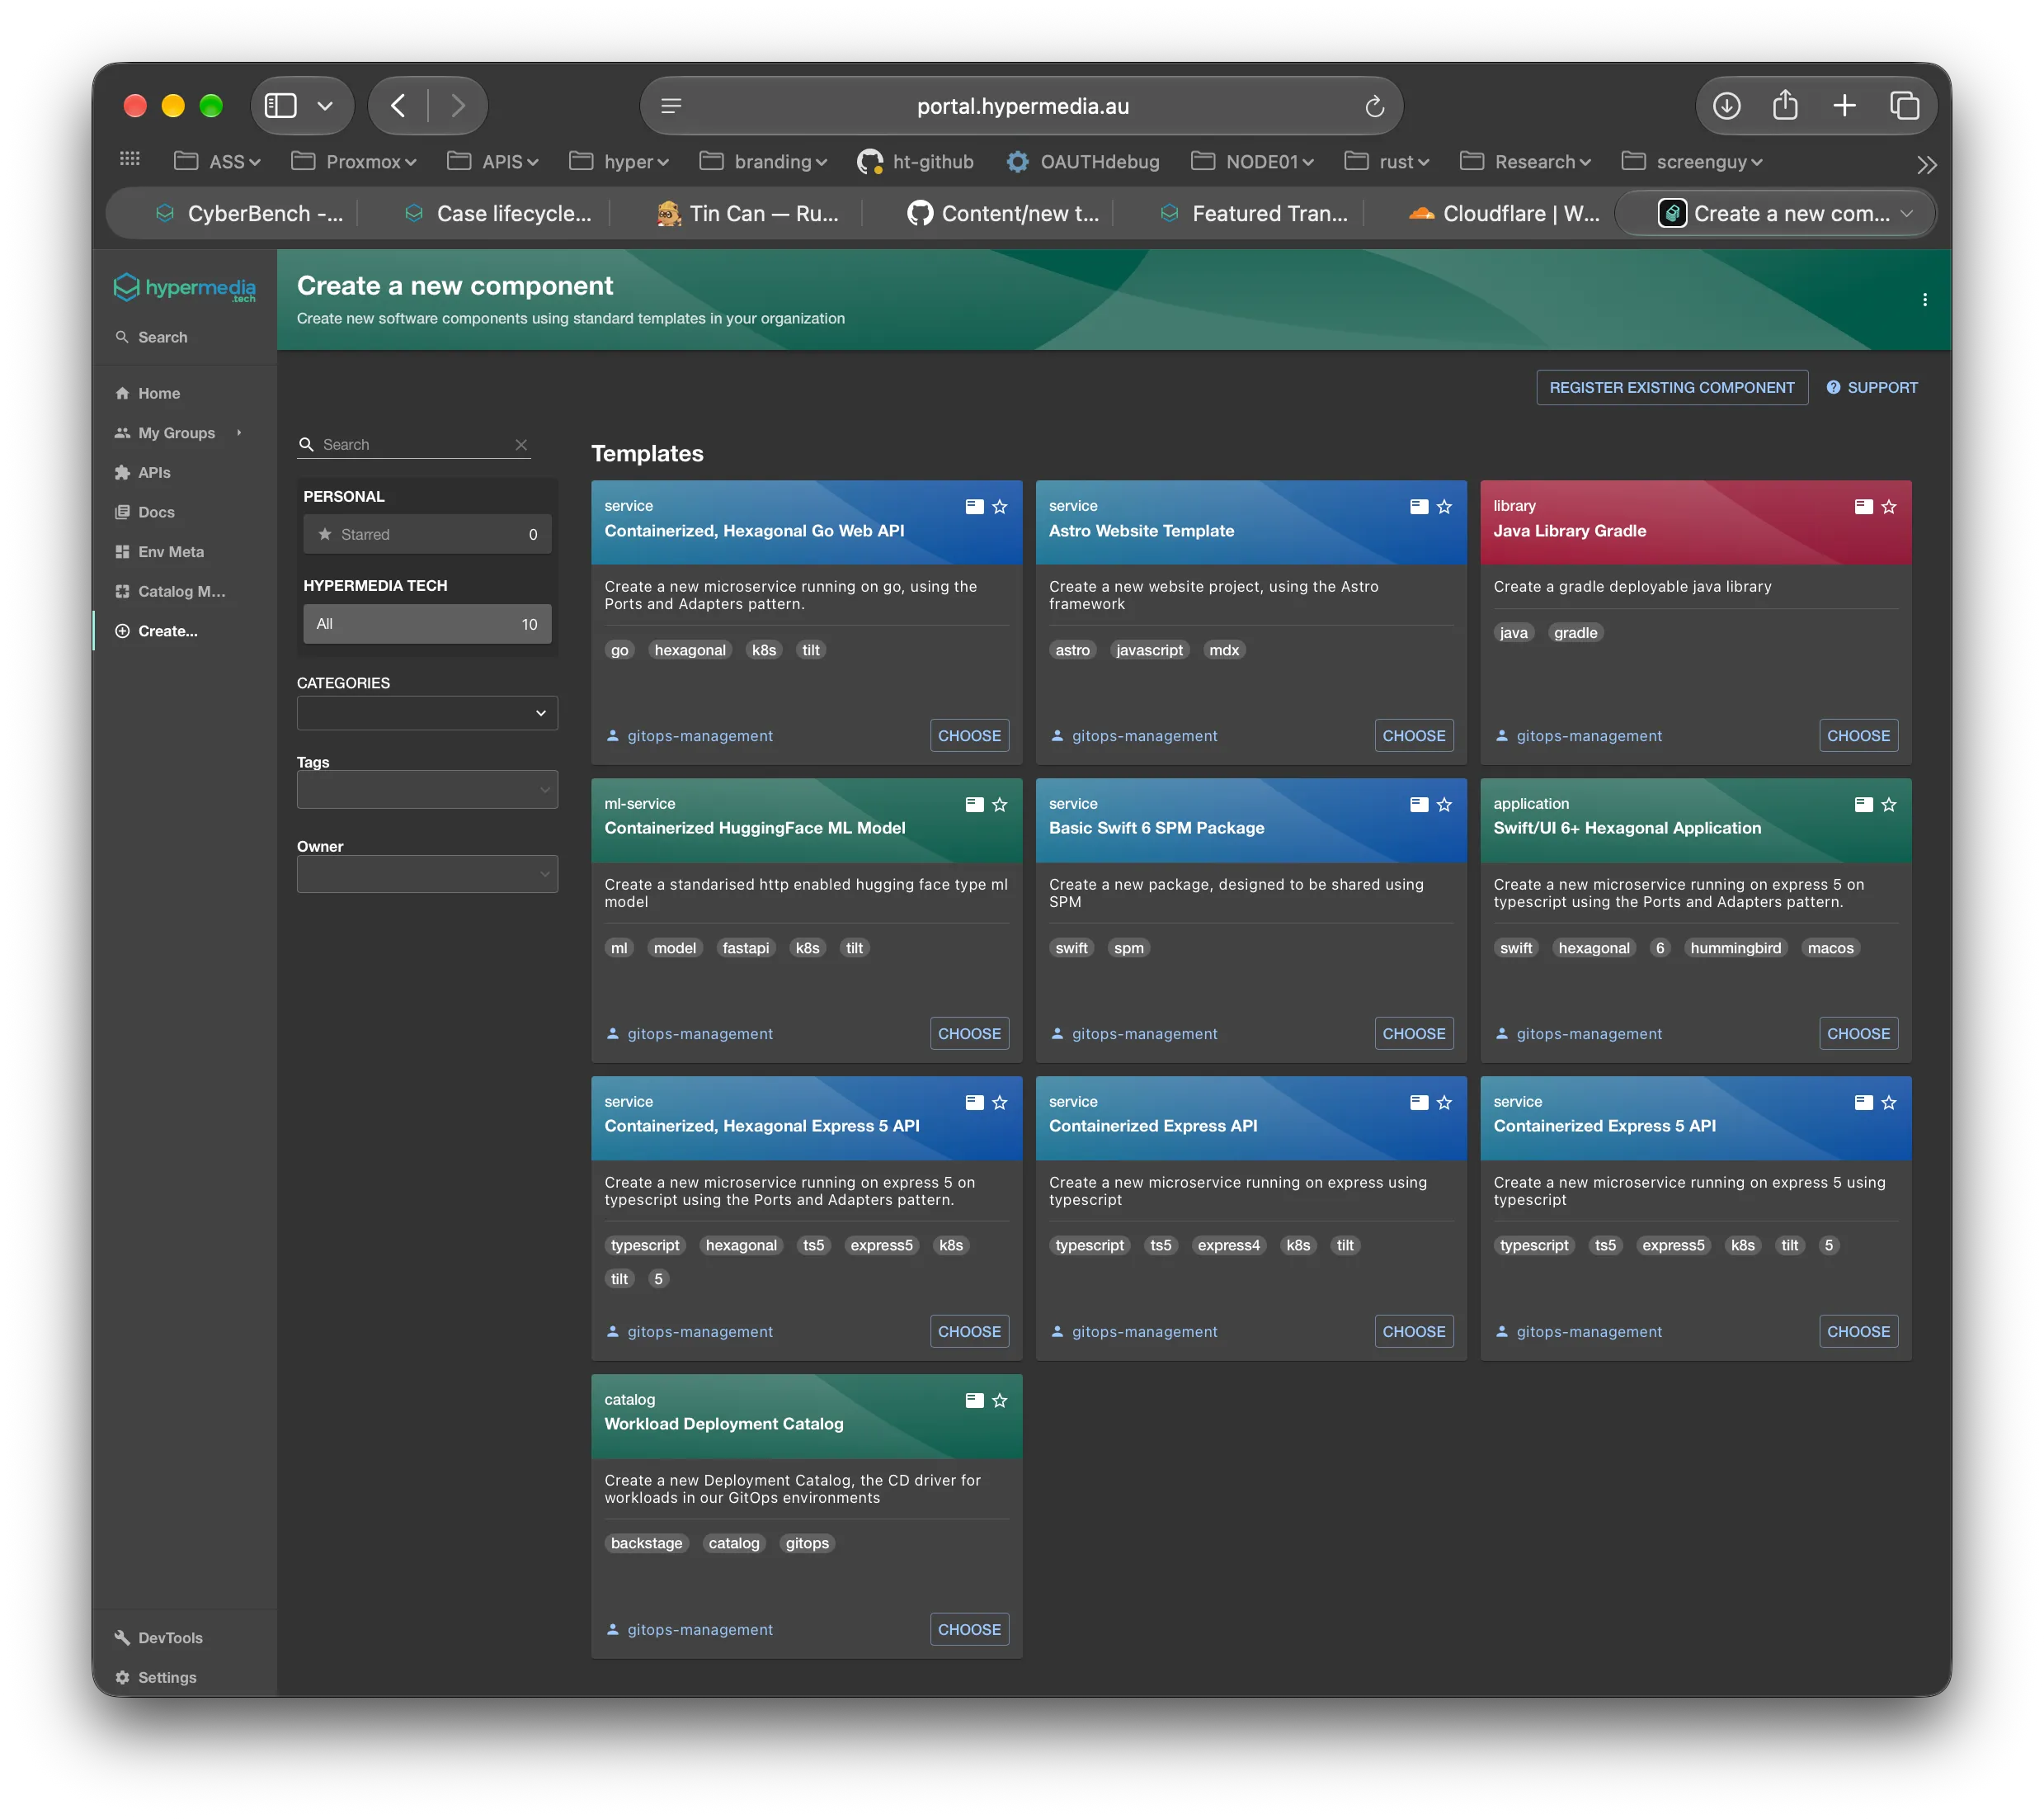
Task: Star the Java Library Gradle template
Action: (1888, 506)
